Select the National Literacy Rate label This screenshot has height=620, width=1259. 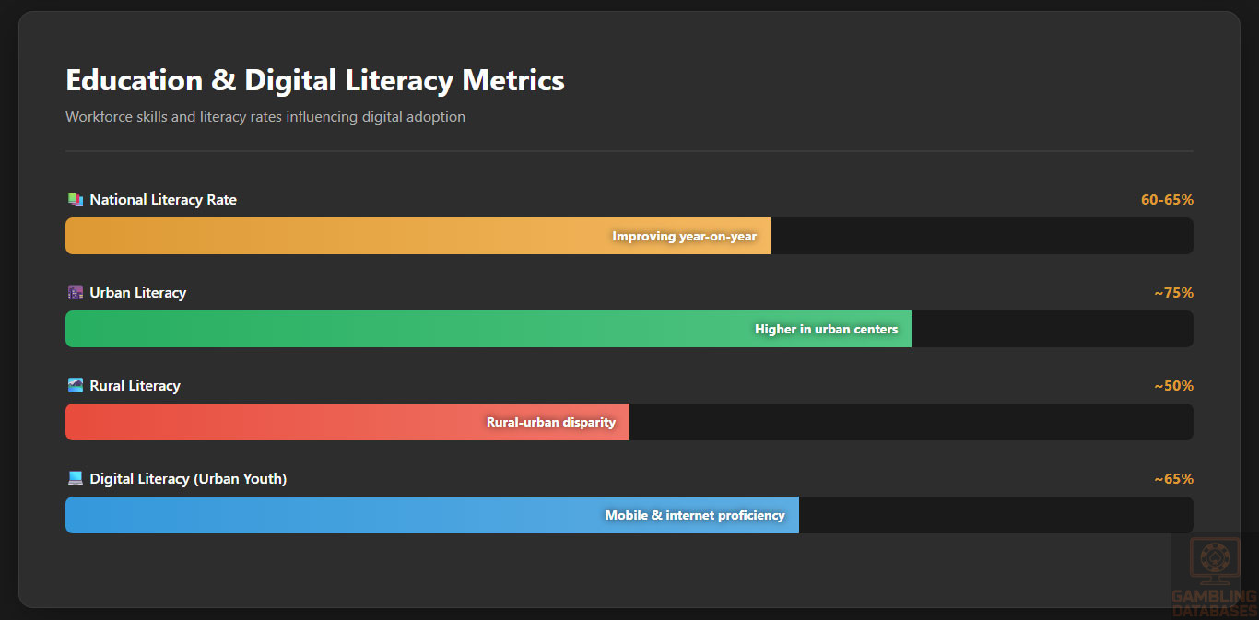[x=163, y=200]
